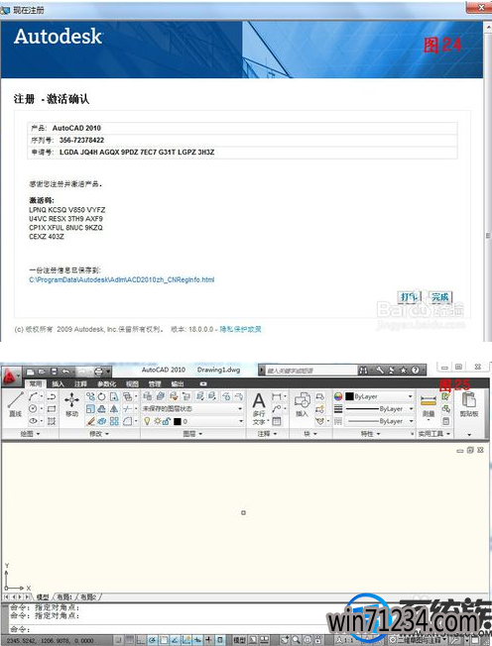Image resolution: width=492 pixels, height=646 pixels.
Task: Switch to the Annotate (注释) ribbon tab
Action: tap(80, 383)
